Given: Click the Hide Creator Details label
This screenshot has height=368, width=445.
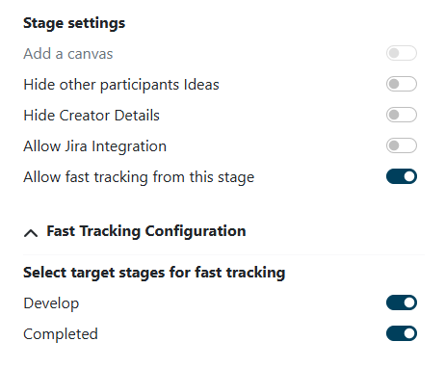Looking at the screenshot, I should coord(92,116).
